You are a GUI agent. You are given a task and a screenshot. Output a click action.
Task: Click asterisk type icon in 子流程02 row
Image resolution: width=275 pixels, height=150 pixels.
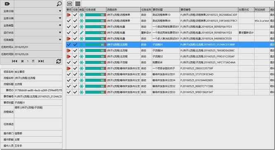[81, 56]
